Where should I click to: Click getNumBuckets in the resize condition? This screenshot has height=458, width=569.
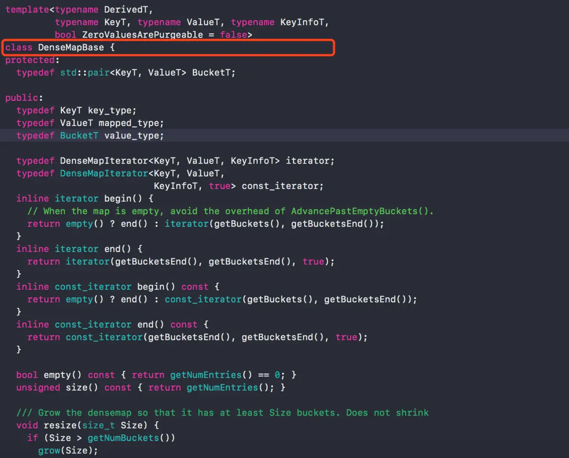pos(123,438)
